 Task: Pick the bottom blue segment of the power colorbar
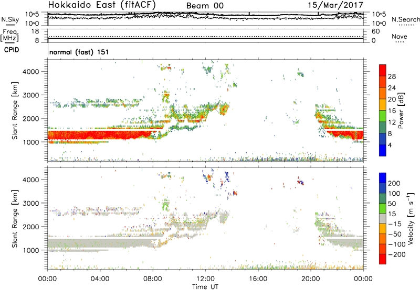tap(383, 150)
